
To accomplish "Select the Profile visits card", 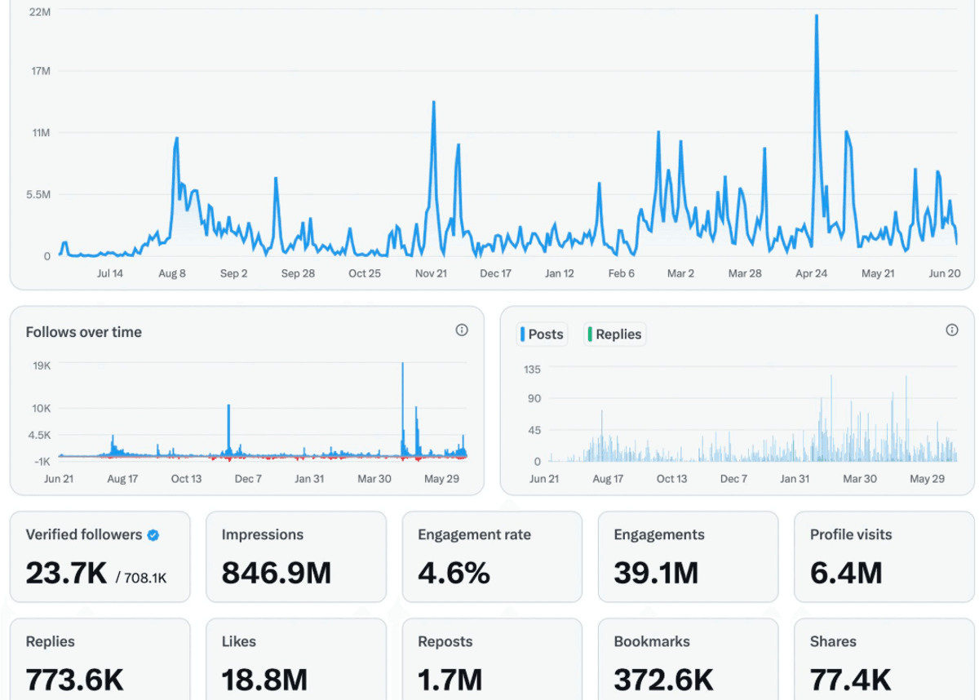I will click(x=884, y=557).
